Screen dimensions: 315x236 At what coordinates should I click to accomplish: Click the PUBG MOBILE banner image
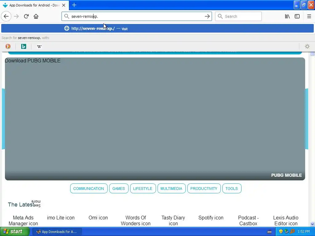click(x=155, y=119)
